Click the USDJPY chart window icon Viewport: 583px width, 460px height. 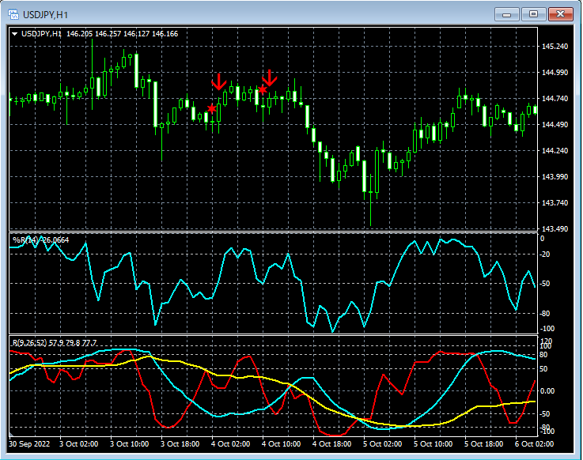(13, 14)
